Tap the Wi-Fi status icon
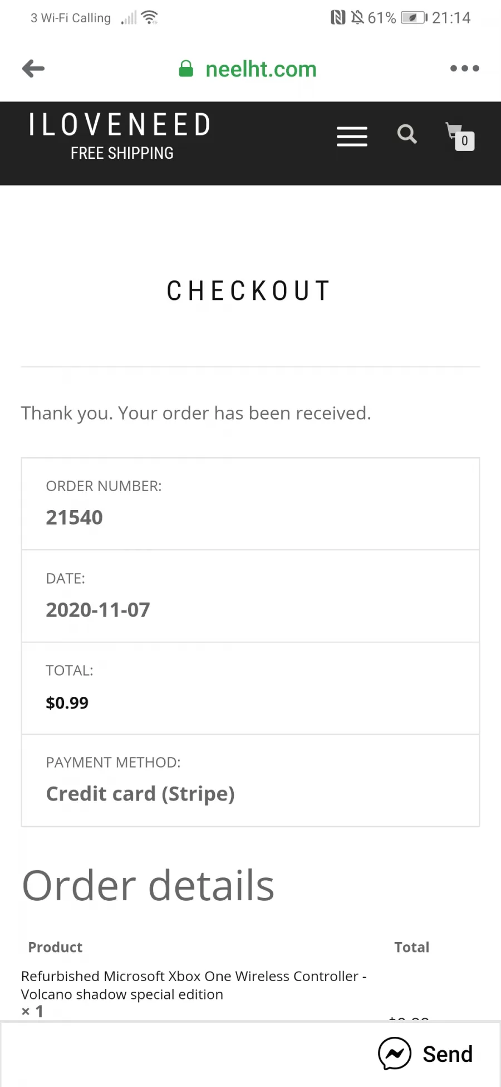The width and height of the screenshot is (501, 1087). pyautogui.click(x=150, y=18)
